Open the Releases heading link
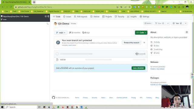194x109 pixels. tap(154, 62)
